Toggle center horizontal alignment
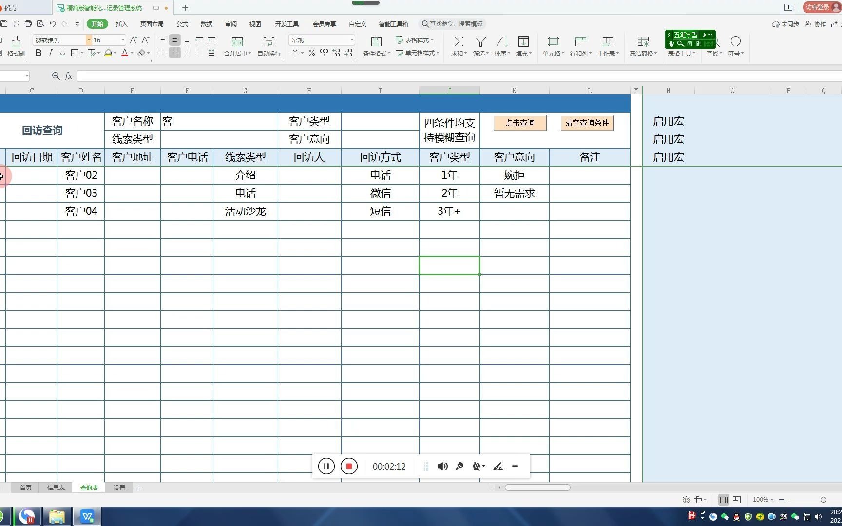The image size is (842, 526). tap(175, 53)
